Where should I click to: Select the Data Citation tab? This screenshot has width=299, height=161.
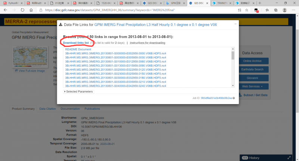[x=47, y=109]
